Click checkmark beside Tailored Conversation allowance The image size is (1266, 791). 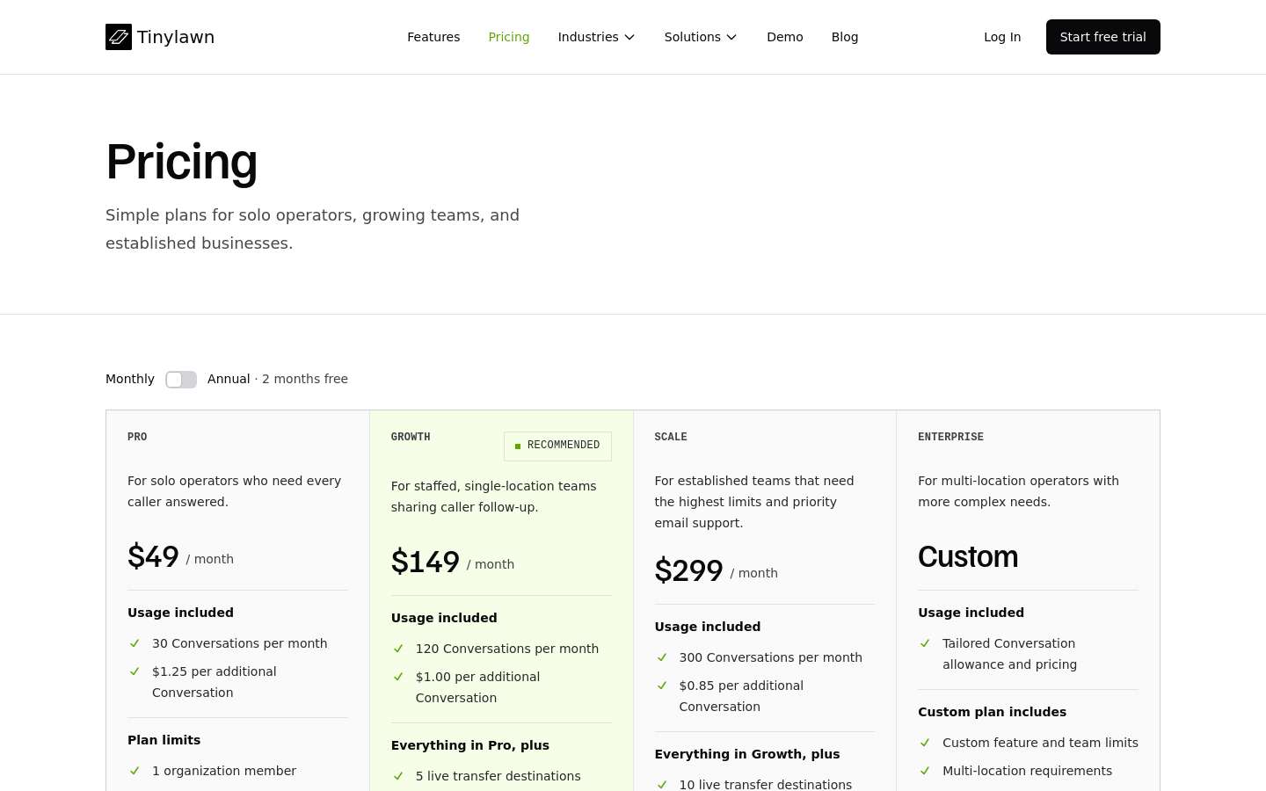tap(925, 643)
